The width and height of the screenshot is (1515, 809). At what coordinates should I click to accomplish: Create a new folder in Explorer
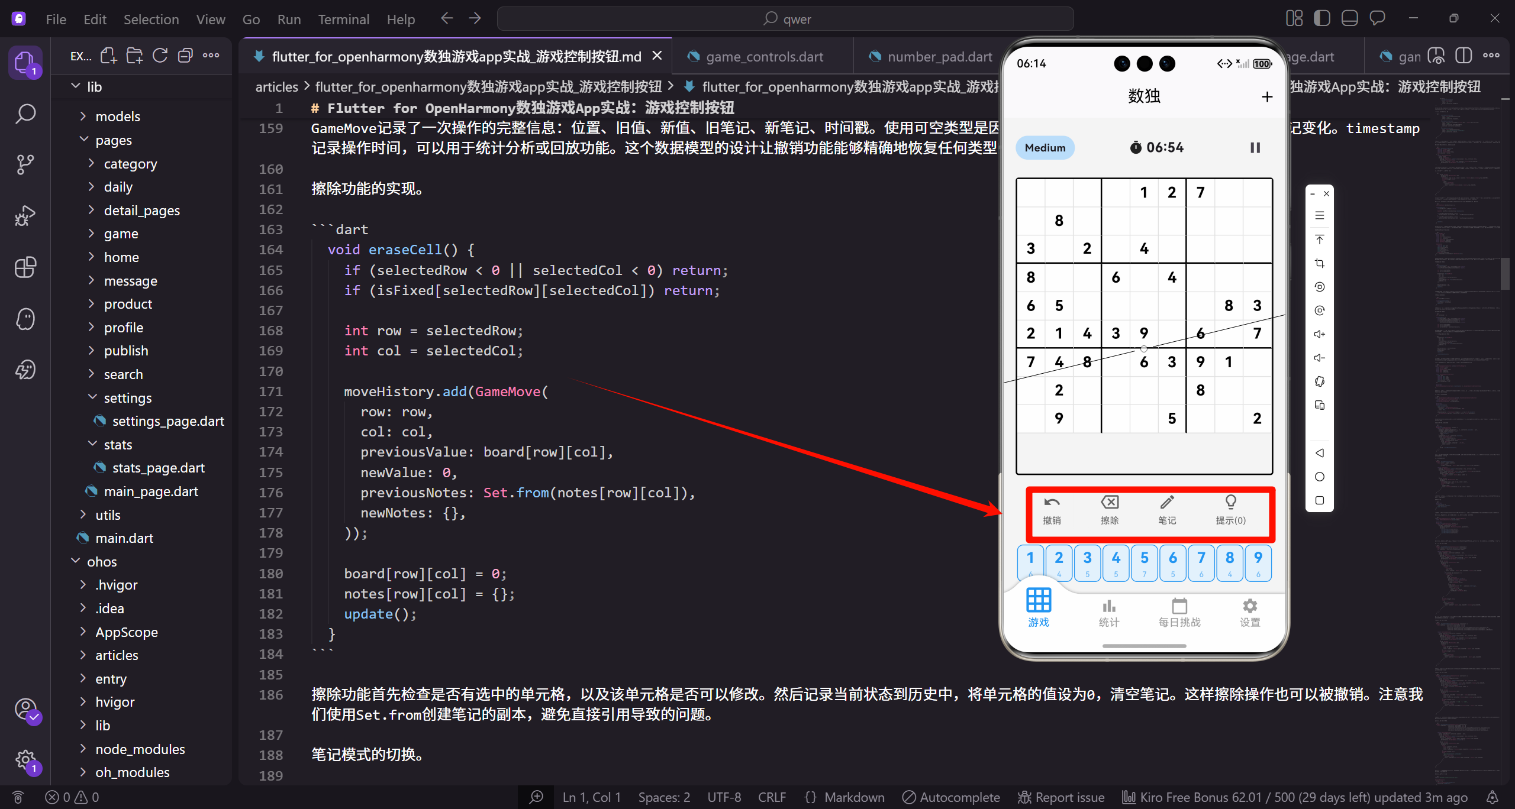134,56
